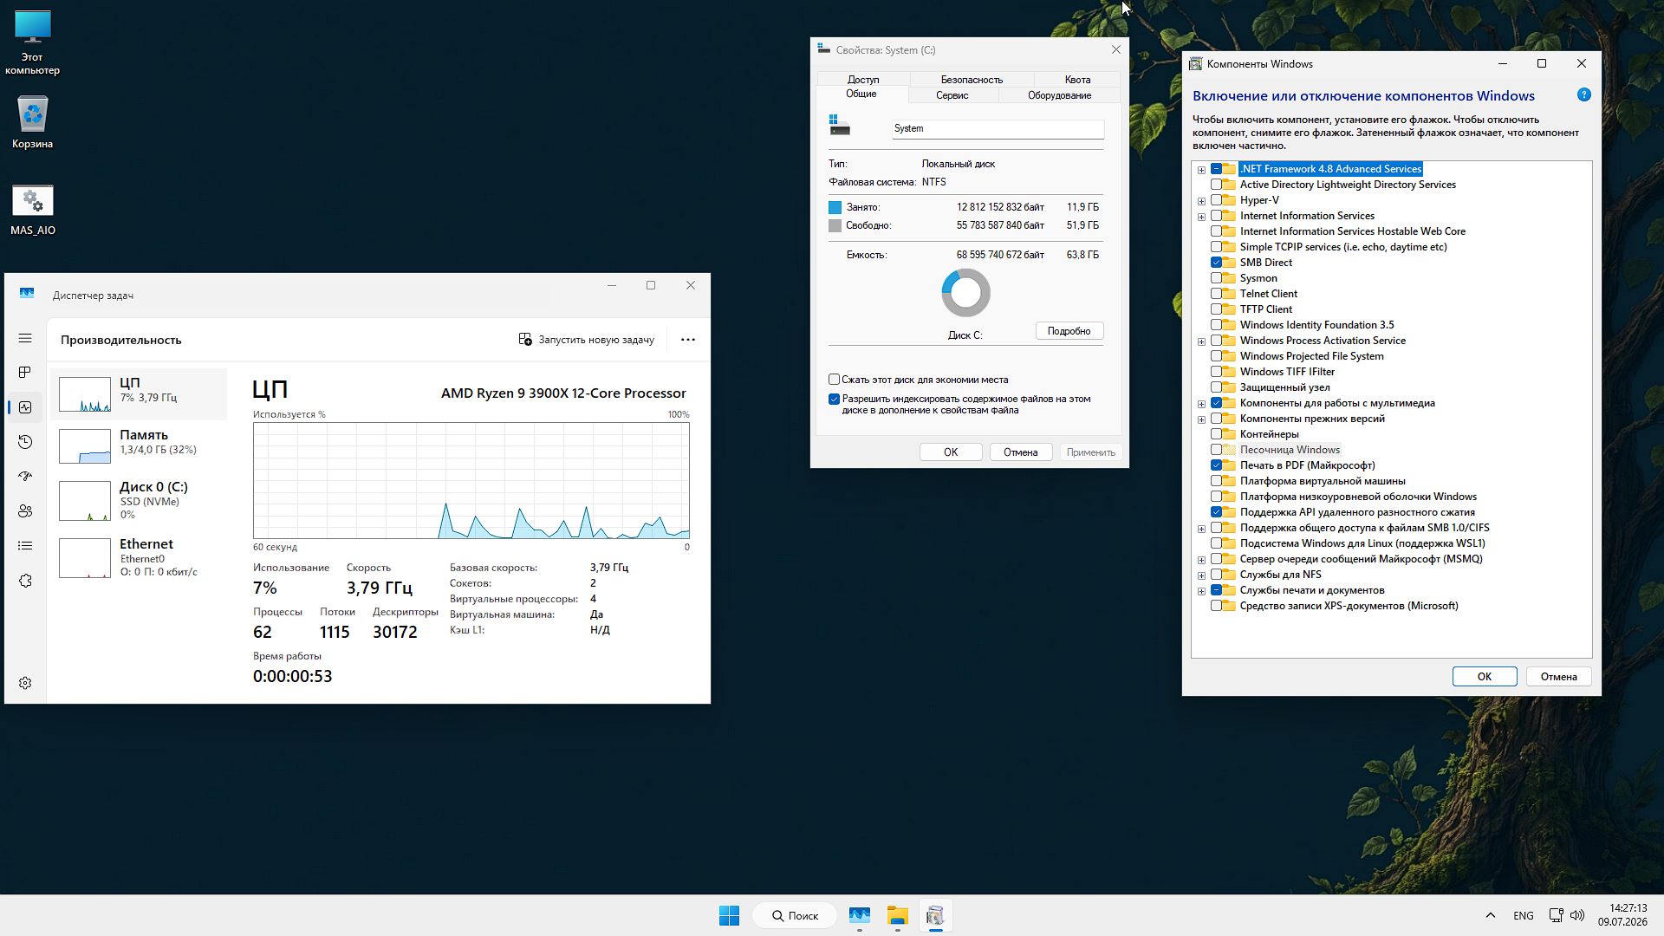This screenshot has height=936, width=1664.
Task: Check the TFTP Client checkbox
Action: (1216, 309)
